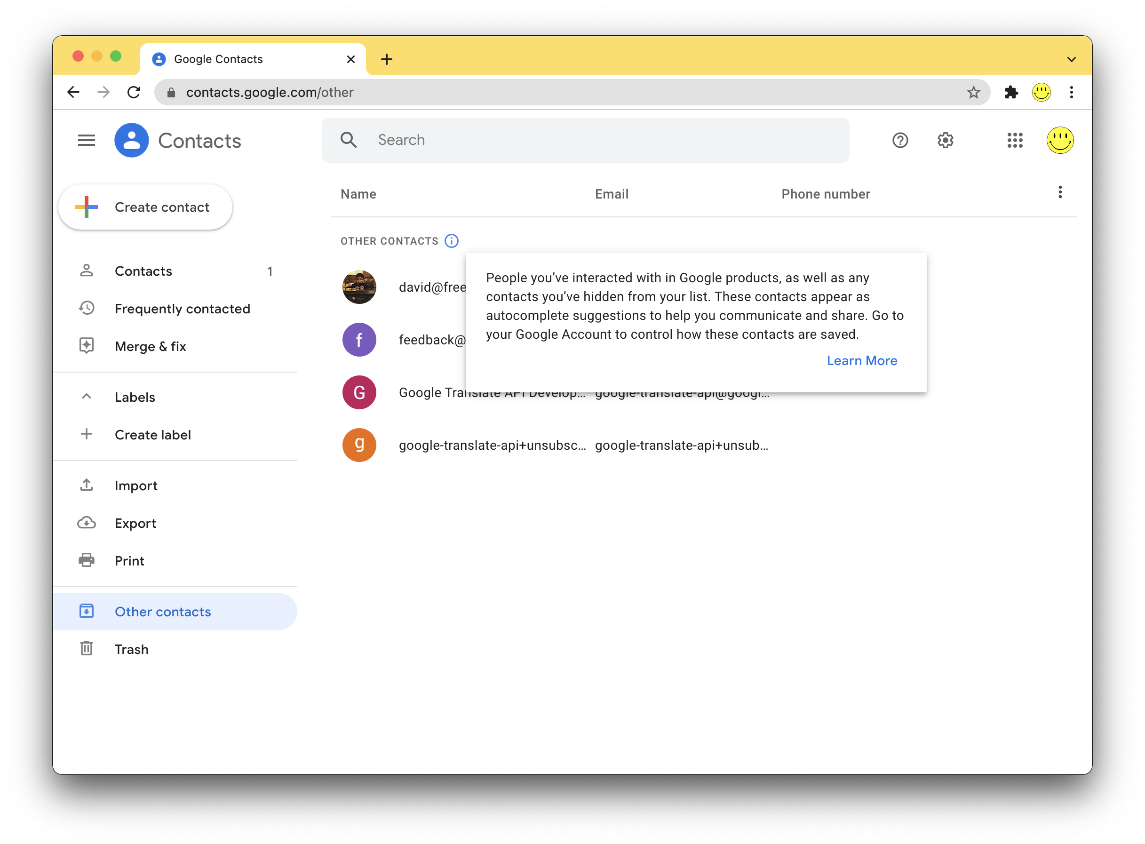The width and height of the screenshot is (1145, 844).
Task: Open a new browser tab
Action: pos(387,59)
